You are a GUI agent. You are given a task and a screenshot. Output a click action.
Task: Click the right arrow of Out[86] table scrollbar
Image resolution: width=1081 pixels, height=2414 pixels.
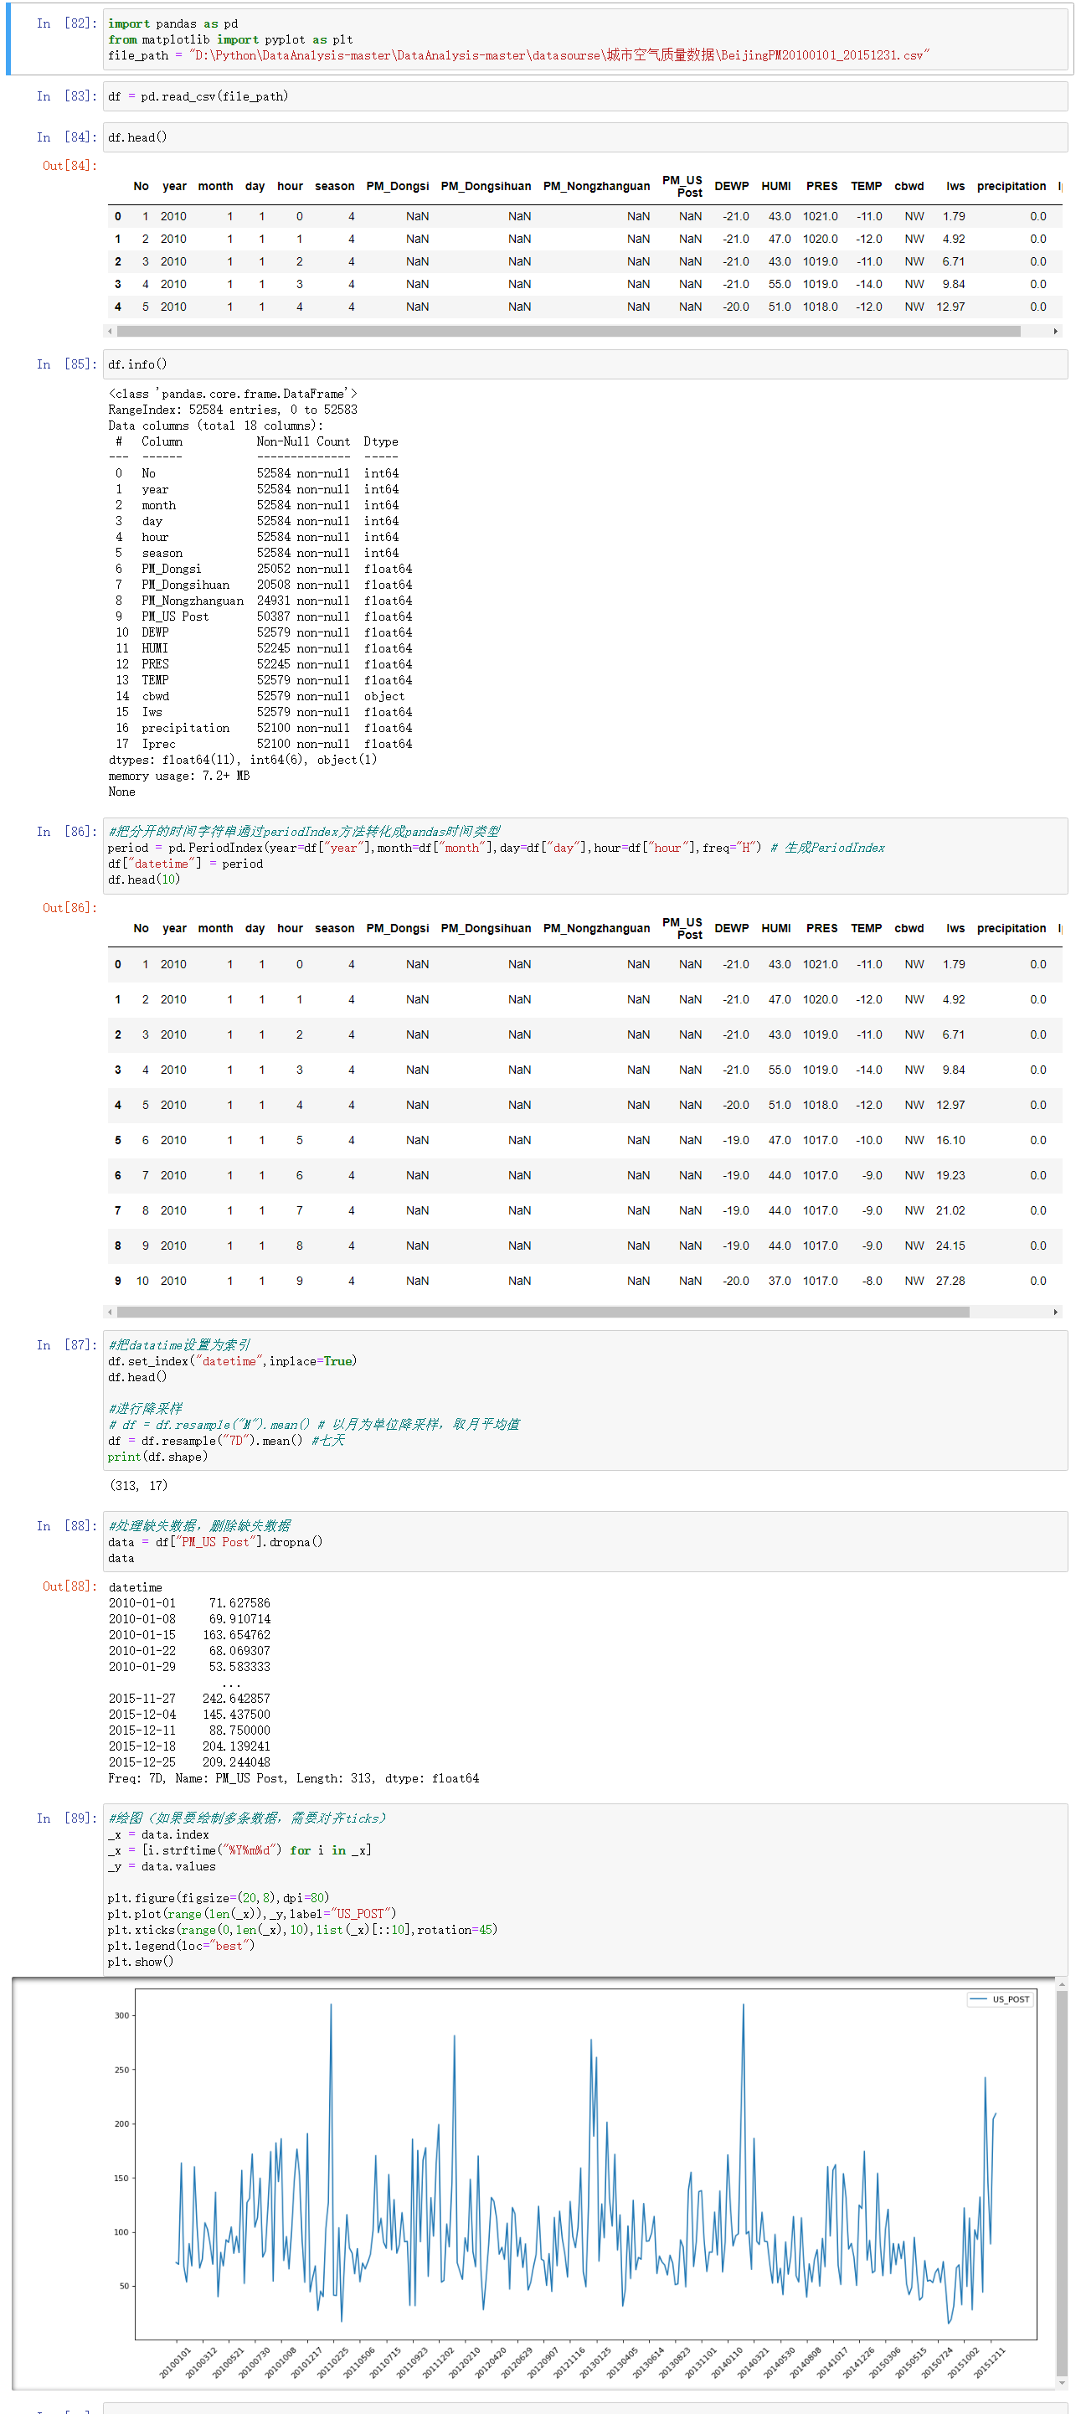point(1056,1312)
